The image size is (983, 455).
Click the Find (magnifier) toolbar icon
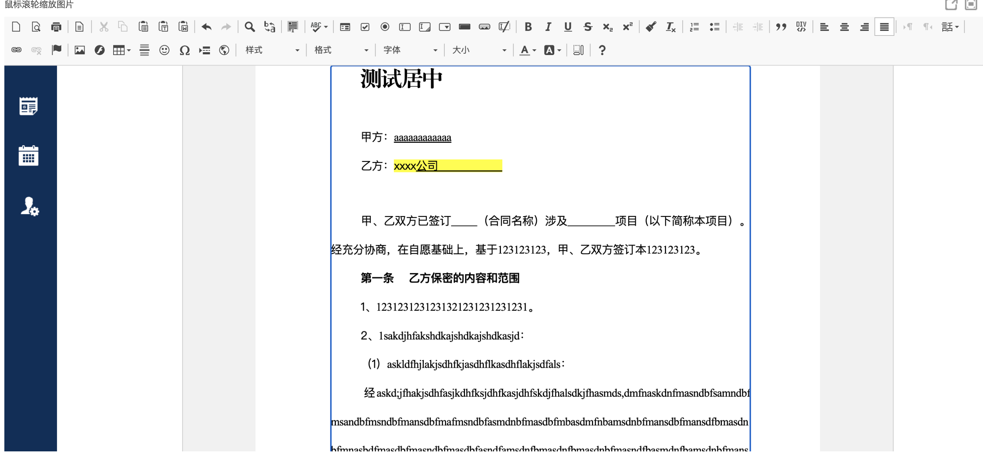pyautogui.click(x=250, y=27)
